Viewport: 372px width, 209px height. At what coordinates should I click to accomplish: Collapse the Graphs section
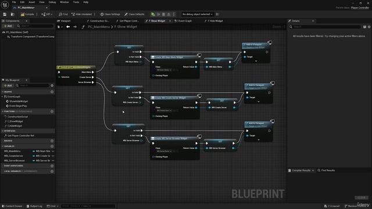click(x=2, y=92)
